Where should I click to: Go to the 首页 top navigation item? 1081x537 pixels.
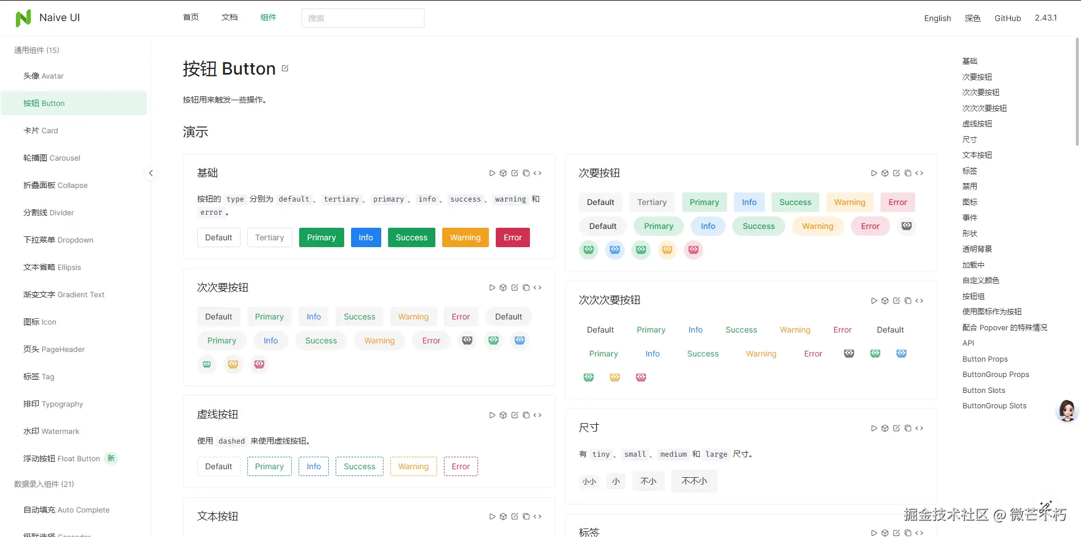point(191,18)
